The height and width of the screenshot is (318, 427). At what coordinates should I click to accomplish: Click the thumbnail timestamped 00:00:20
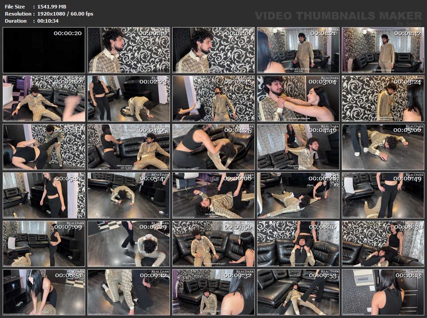(43, 50)
